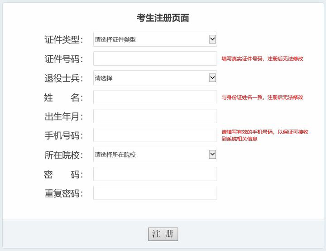The width and height of the screenshot is (326, 251).
Task: Focus the 姓名 text field
Action: tap(155, 97)
